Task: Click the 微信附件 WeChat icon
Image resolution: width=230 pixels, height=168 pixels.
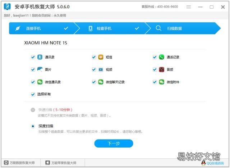Action: (162, 82)
